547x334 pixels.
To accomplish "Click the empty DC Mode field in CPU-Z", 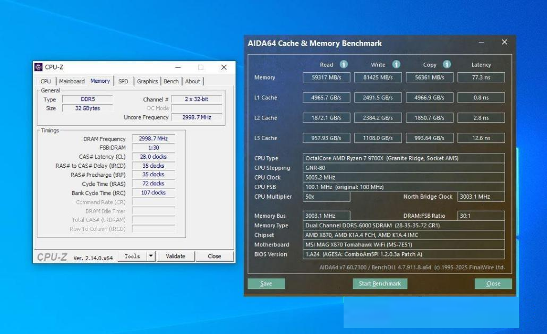I will pos(196,108).
